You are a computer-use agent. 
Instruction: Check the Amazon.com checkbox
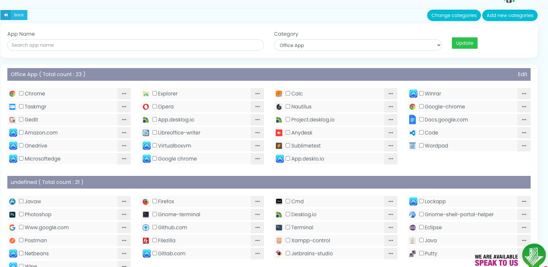pos(21,132)
